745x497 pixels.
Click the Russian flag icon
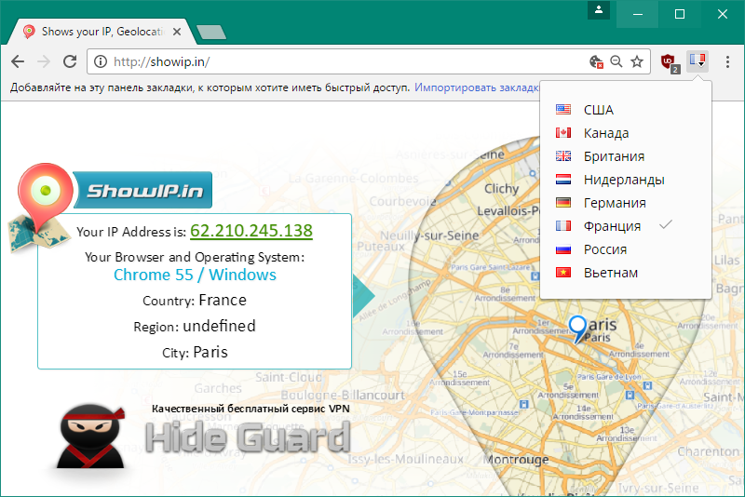(x=563, y=248)
